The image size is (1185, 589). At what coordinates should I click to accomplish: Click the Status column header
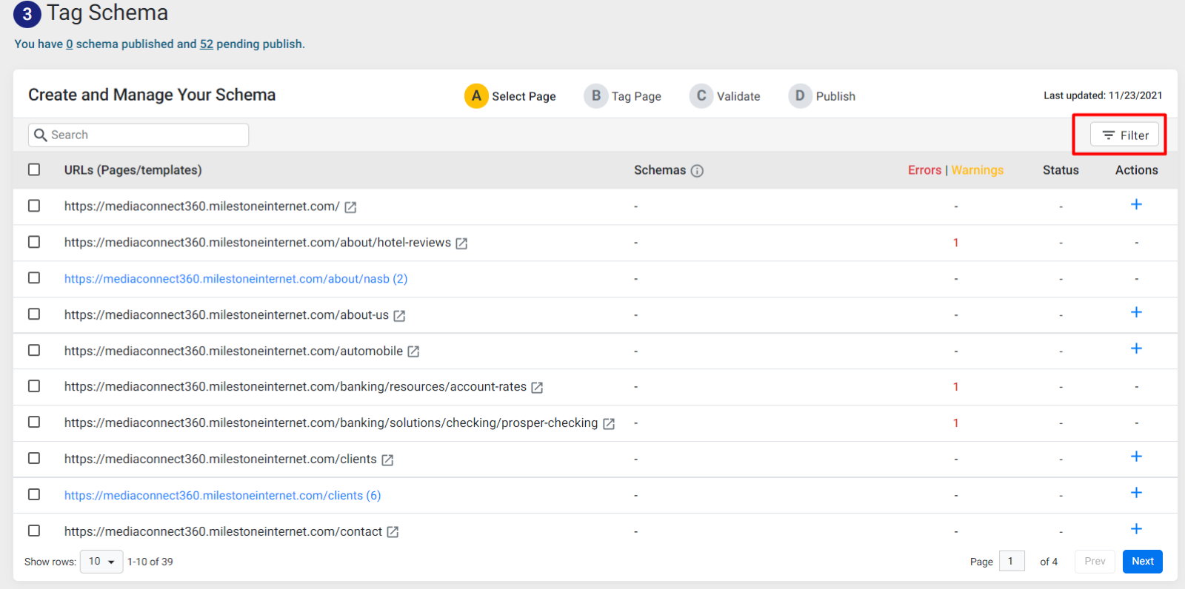1061,170
